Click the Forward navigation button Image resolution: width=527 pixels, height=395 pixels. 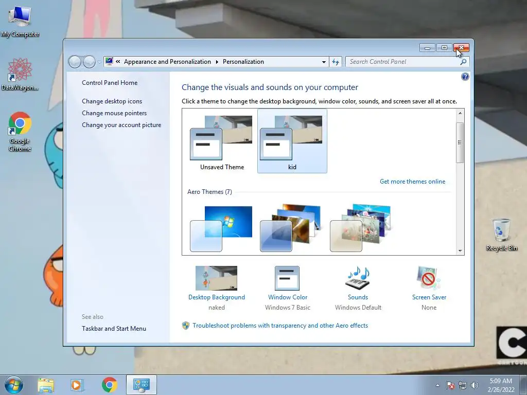pos(89,62)
